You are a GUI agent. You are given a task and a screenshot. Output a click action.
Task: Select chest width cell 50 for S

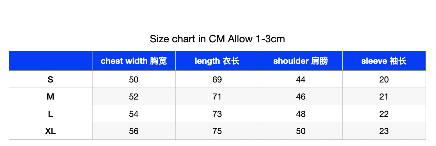pyautogui.click(x=134, y=79)
